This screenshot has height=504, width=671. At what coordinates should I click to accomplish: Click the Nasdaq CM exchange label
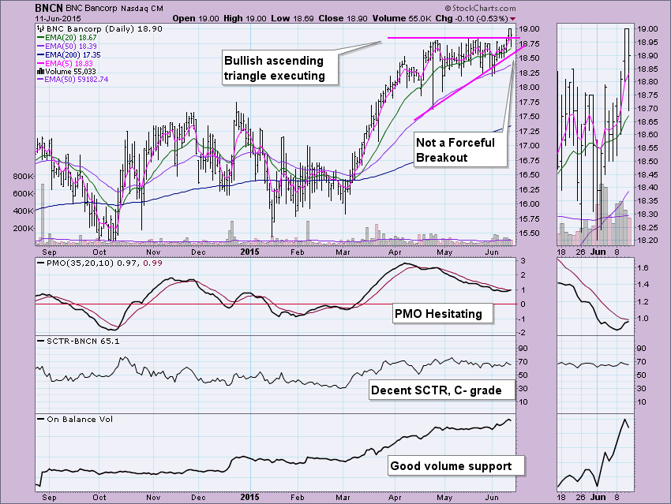point(142,8)
